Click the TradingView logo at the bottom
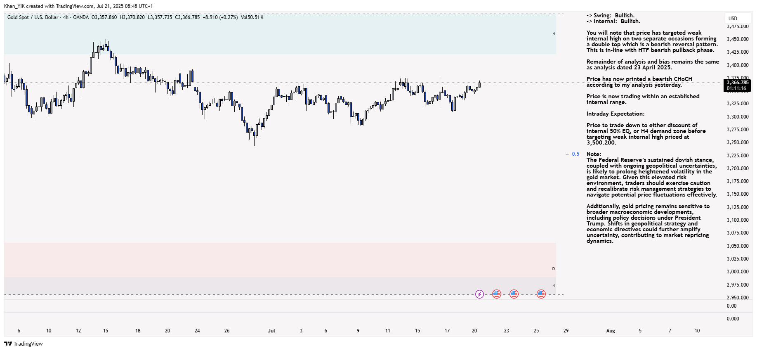Screen dimensions: 757x351 point(24,344)
